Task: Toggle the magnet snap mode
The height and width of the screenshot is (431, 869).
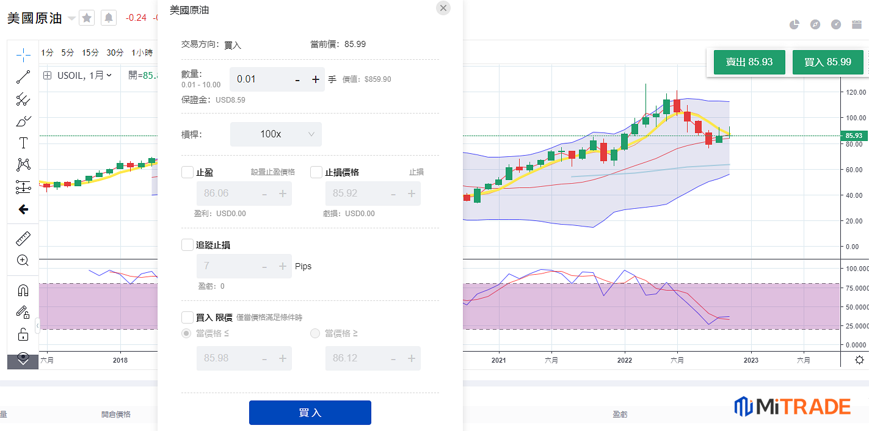Action: coord(23,291)
